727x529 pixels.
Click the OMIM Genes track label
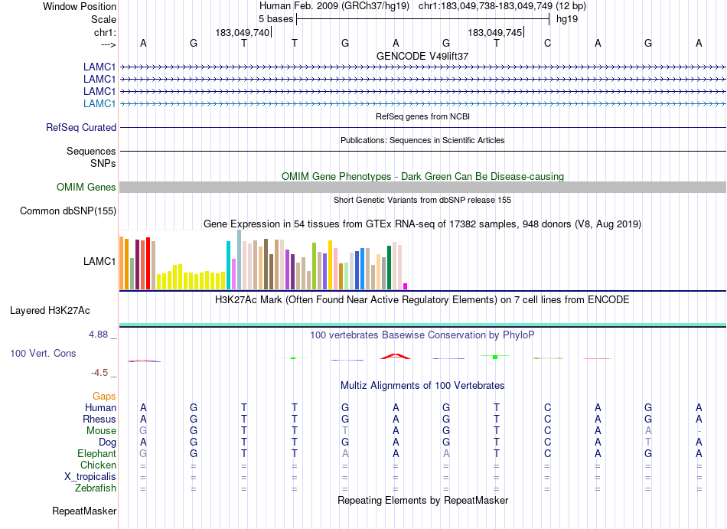click(86, 188)
